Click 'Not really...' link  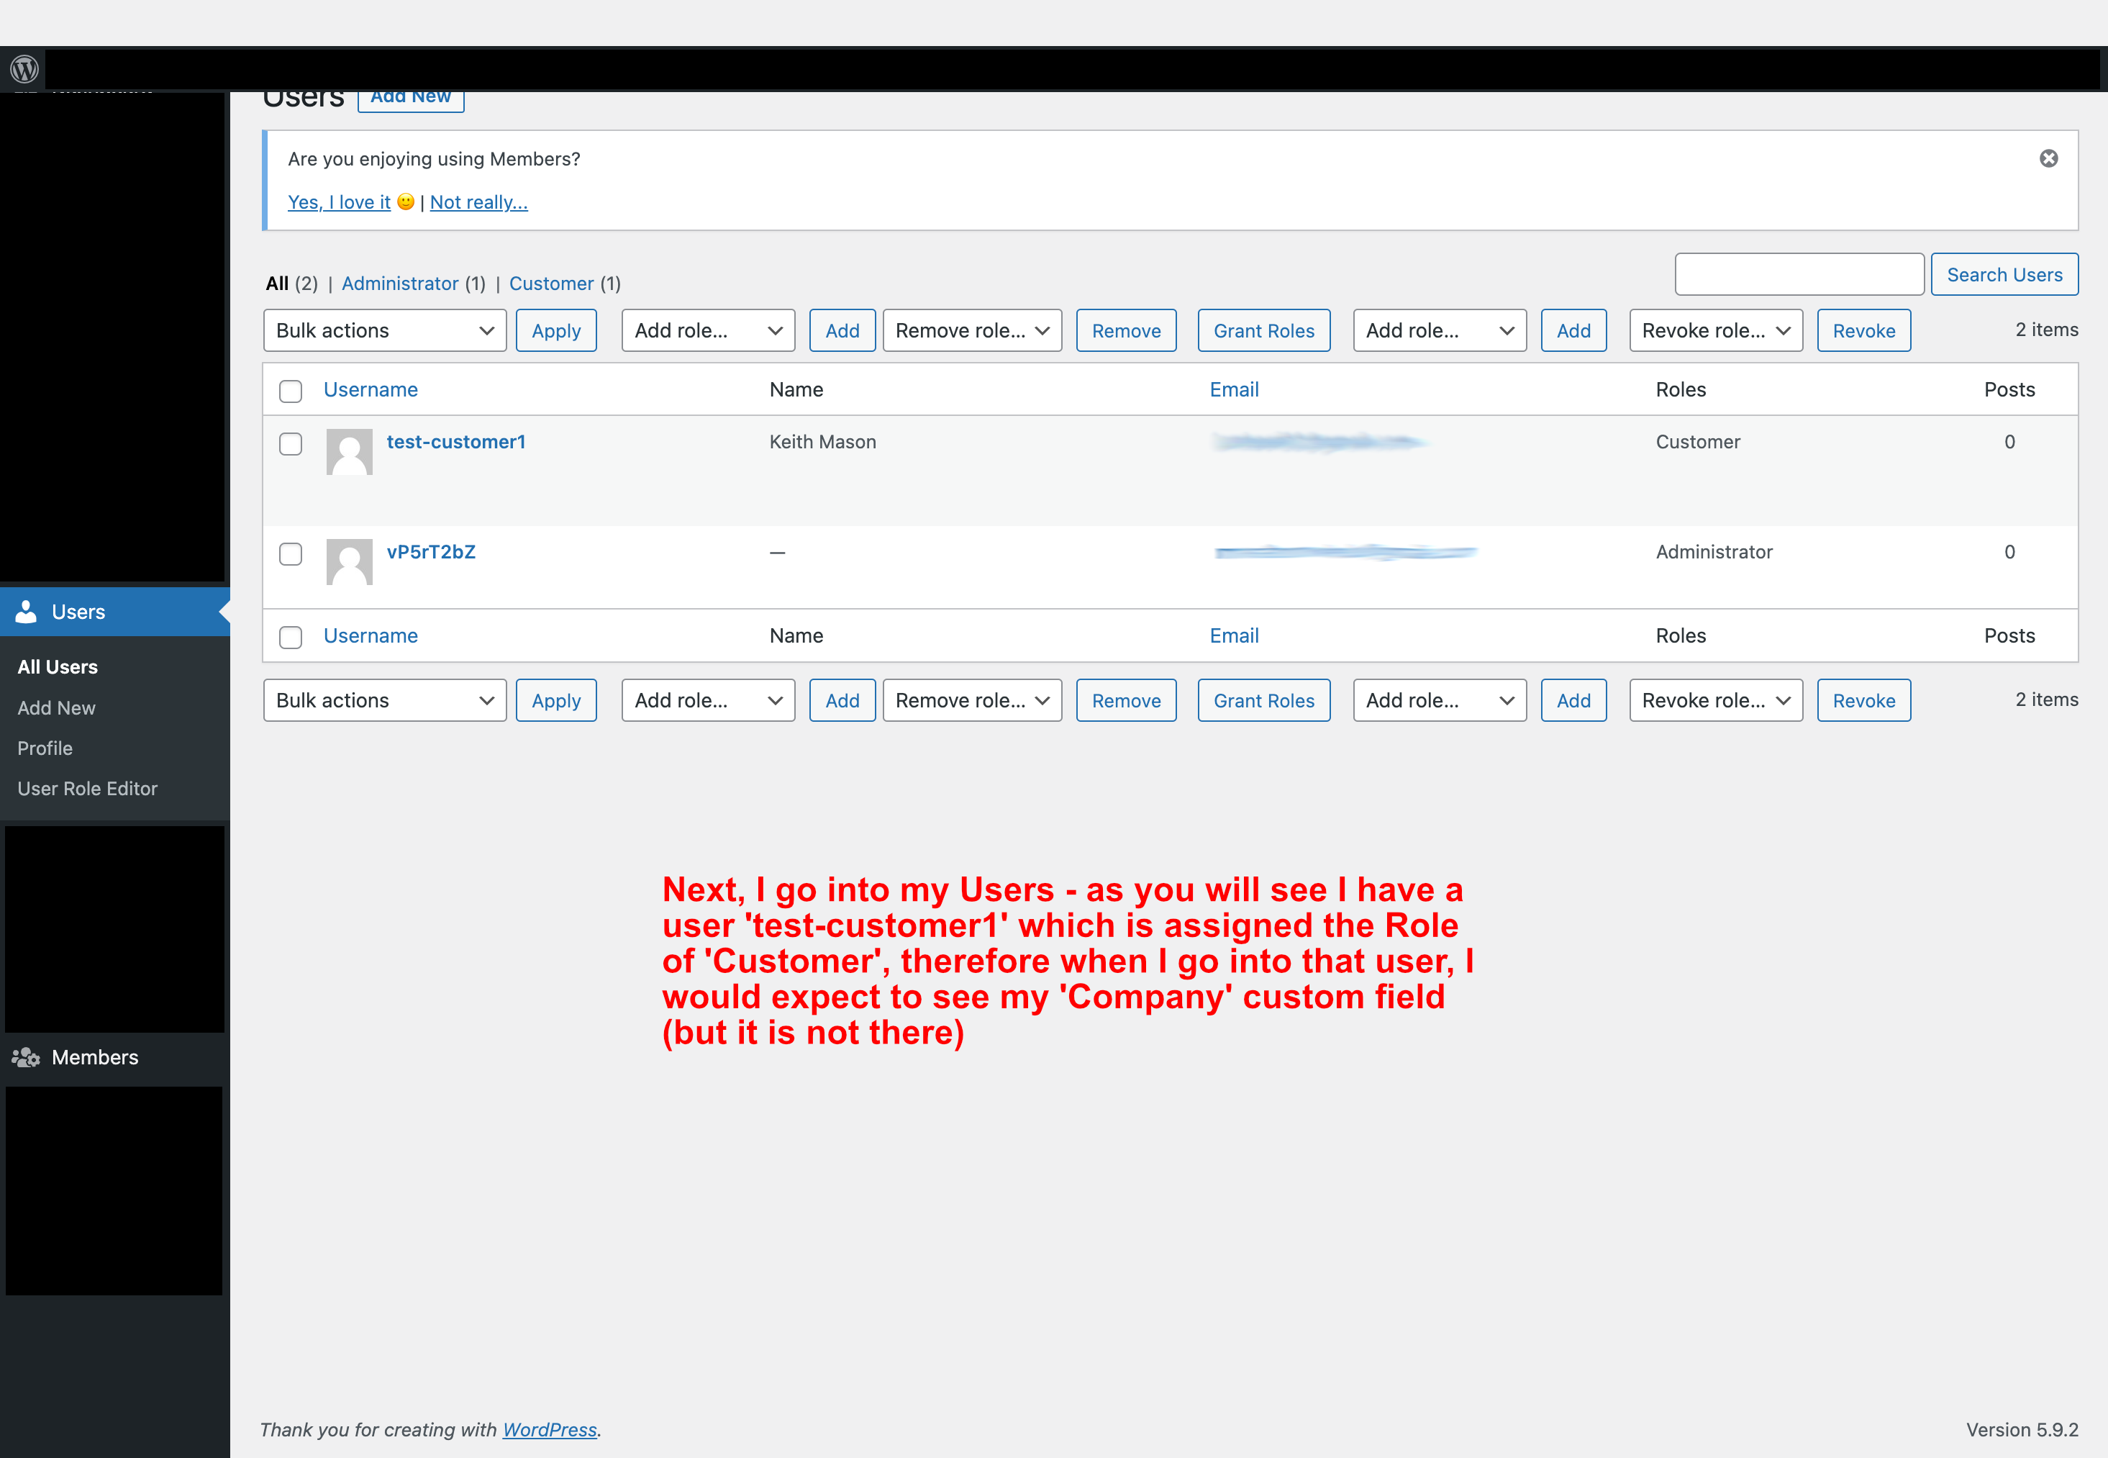coord(478,202)
